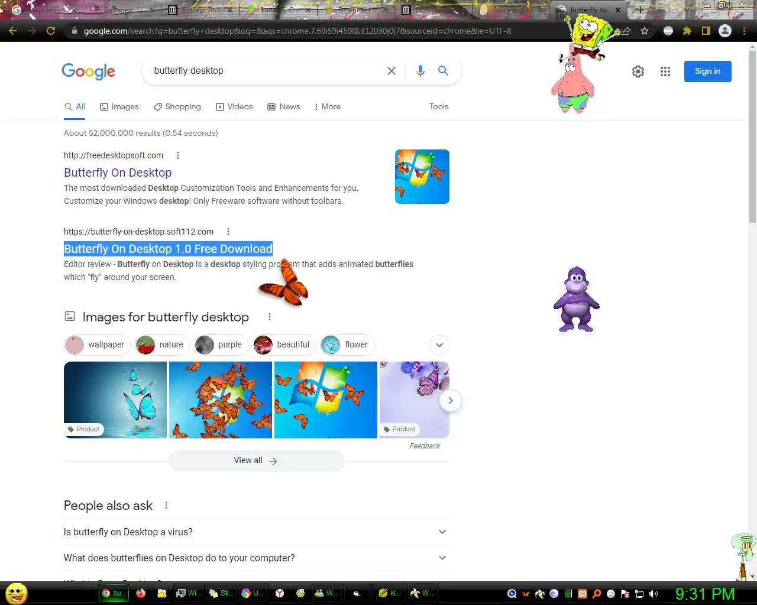
Task: Open the Chrome side panel icon
Action: click(x=706, y=31)
